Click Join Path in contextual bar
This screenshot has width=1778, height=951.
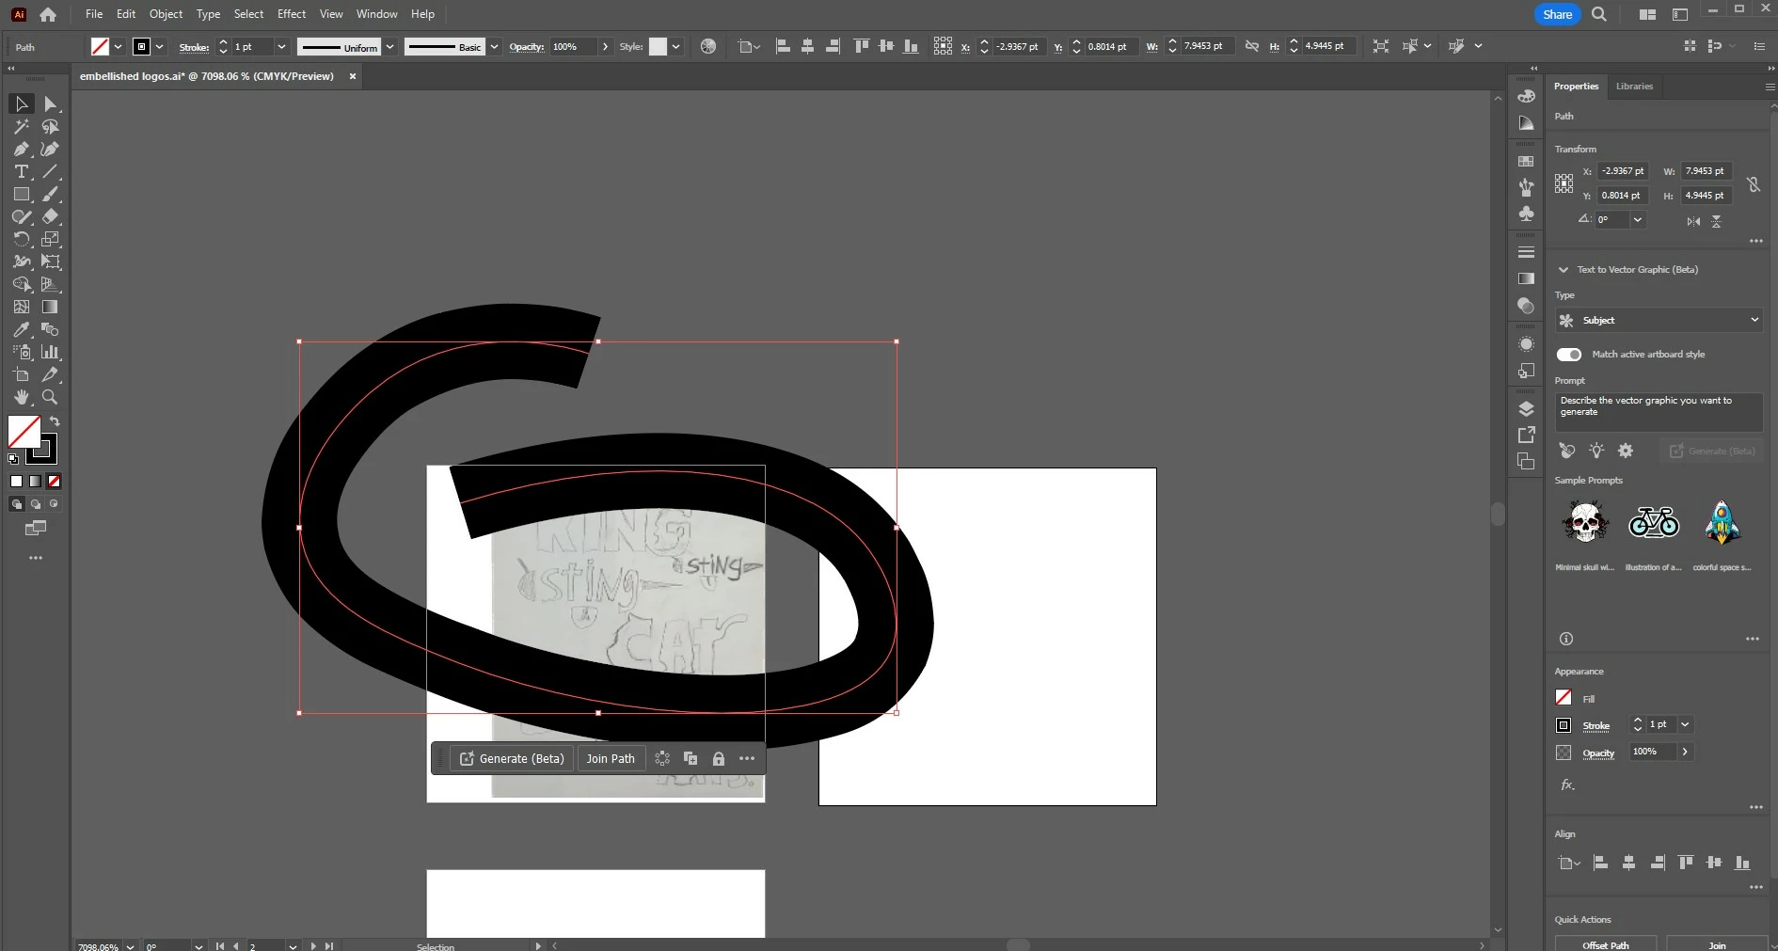(611, 758)
